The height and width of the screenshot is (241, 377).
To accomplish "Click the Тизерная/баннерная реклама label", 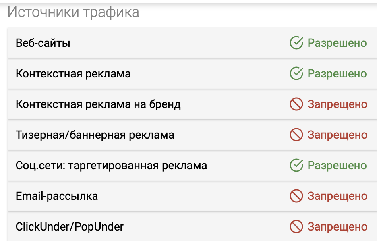I will coord(95,135).
